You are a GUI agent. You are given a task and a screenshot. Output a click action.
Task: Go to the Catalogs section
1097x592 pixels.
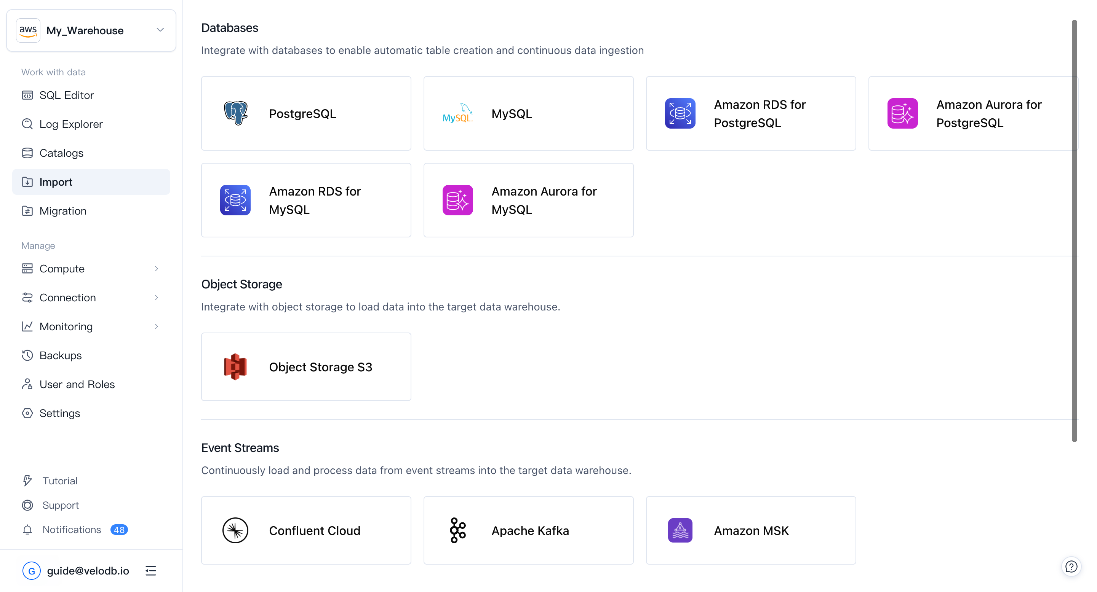(61, 153)
